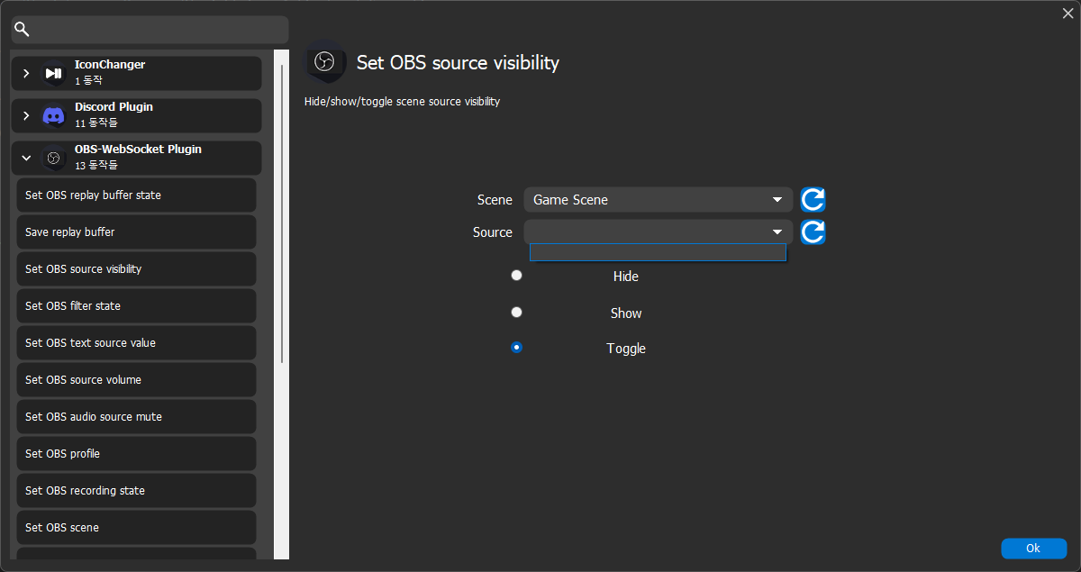The image size is (1081, 572).
Task: Select the Show radio button
Action: pos(516,312)
